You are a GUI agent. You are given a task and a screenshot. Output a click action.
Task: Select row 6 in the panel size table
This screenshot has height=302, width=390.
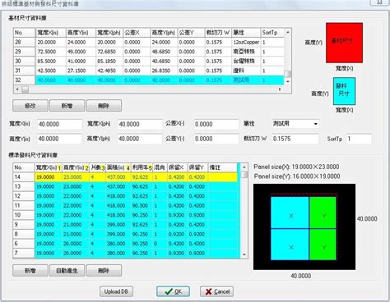pos(126,244)
